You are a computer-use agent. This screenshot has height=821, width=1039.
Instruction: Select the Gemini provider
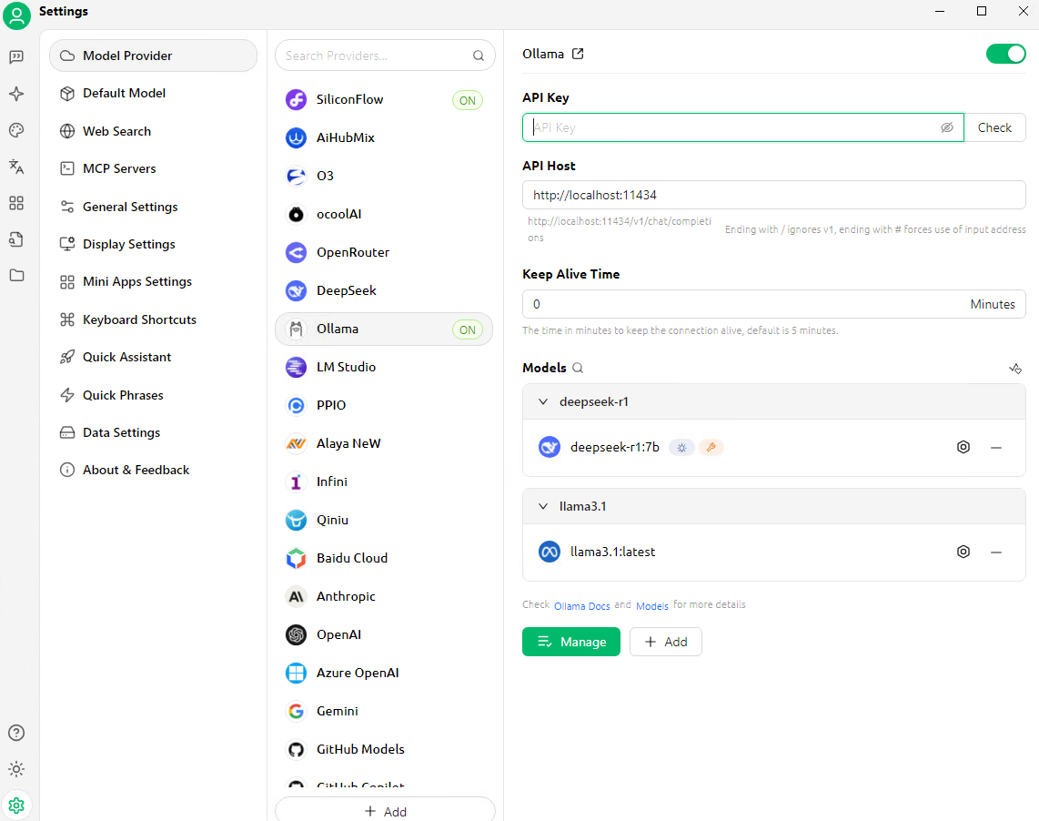(384, 712)
